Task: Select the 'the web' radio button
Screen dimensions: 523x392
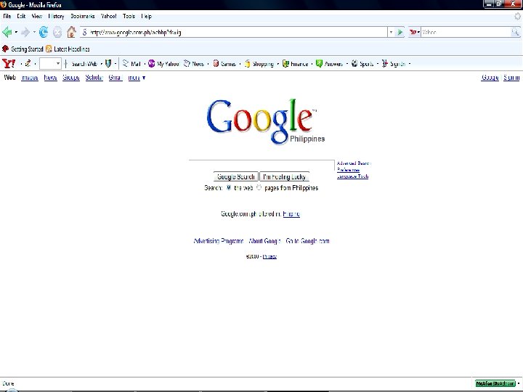Action: coord(229,188)
